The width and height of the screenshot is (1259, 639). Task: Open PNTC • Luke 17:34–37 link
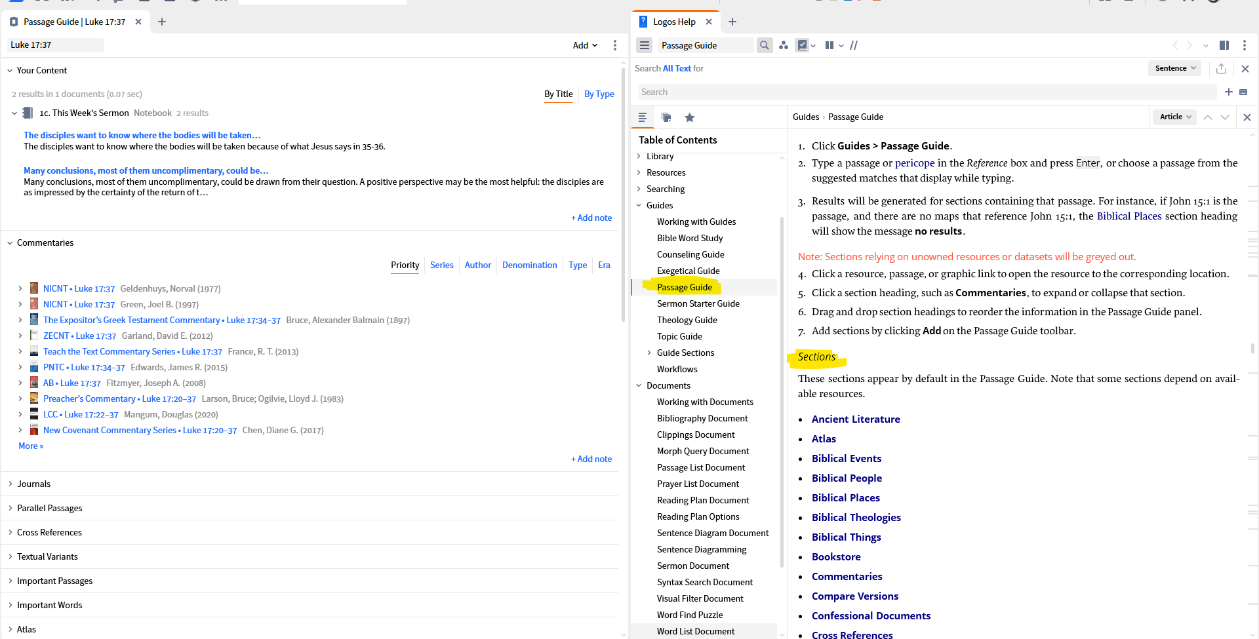84,367
